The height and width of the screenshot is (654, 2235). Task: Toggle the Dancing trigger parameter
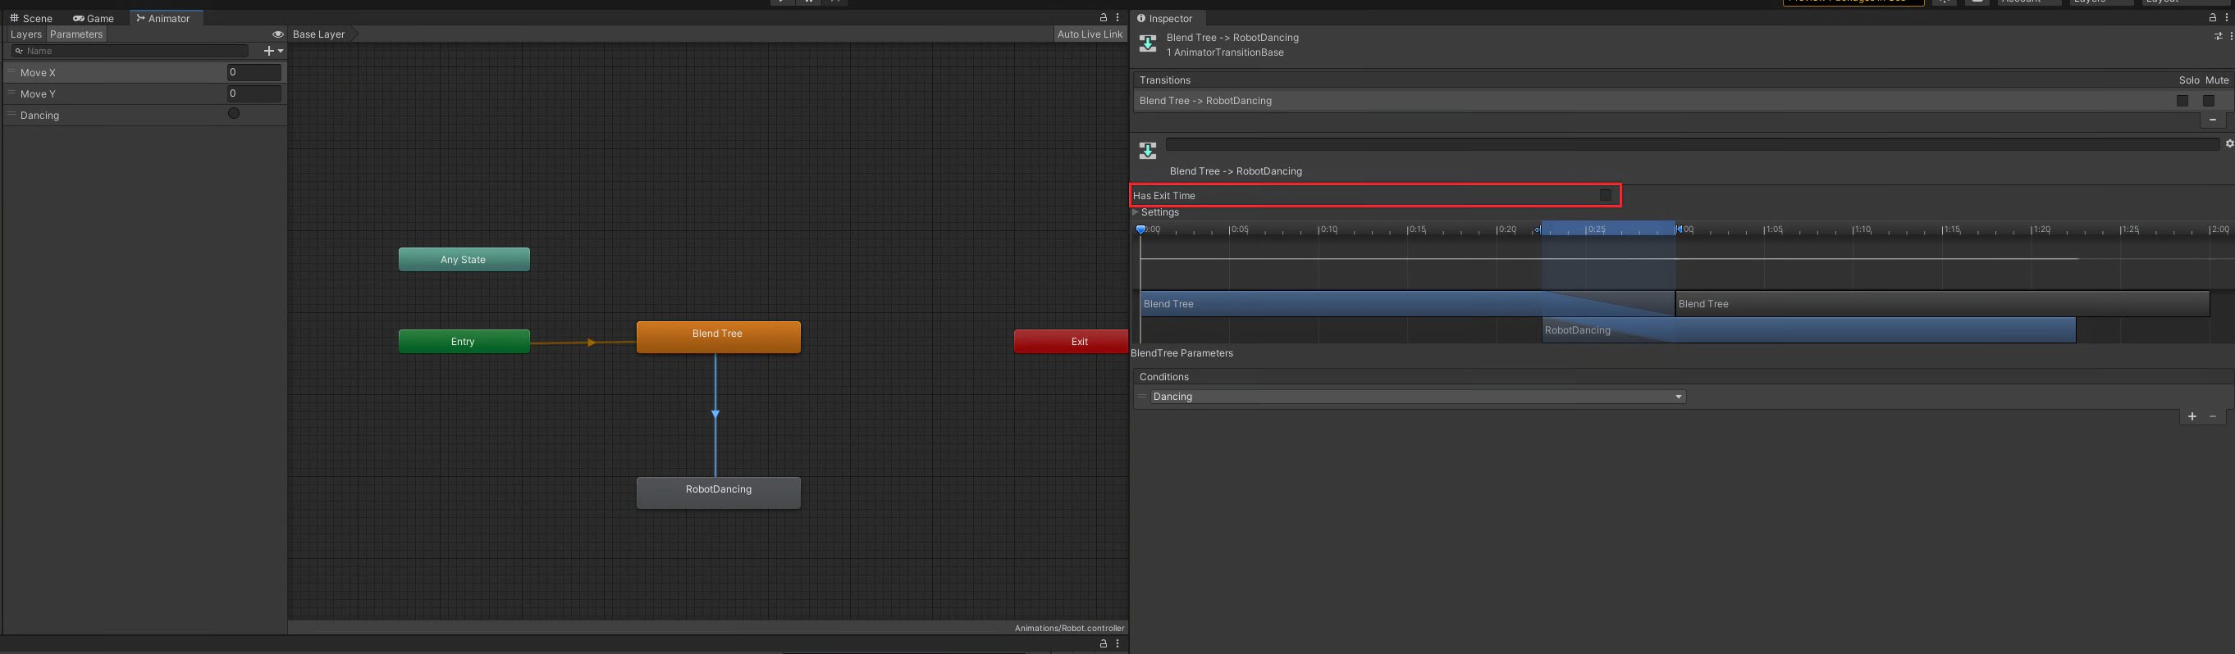(233, 113)
